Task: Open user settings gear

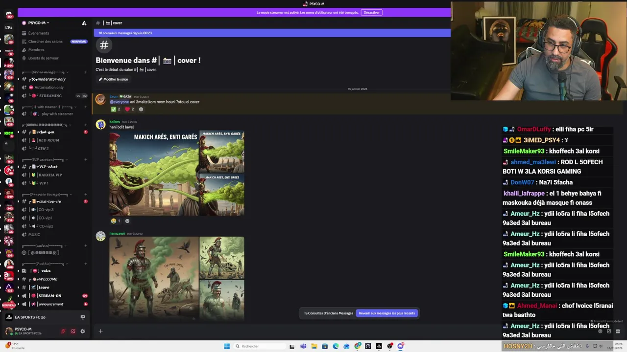Action: pos(82,331)
